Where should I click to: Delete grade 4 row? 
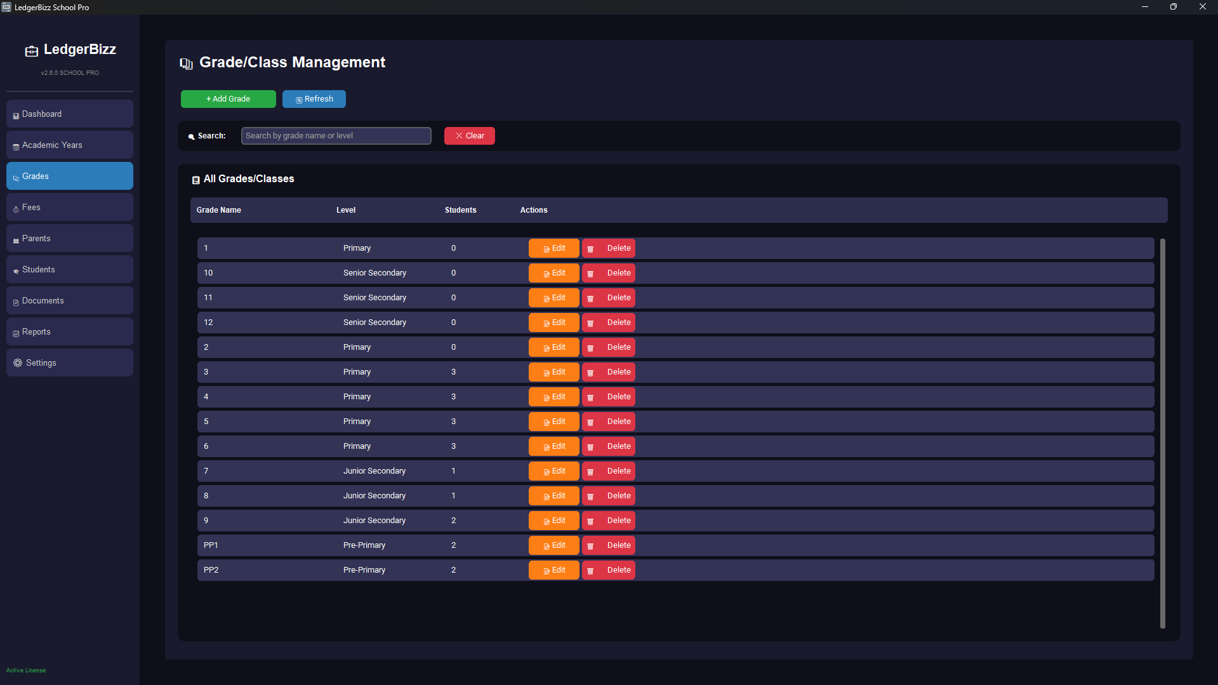(609, 397)
